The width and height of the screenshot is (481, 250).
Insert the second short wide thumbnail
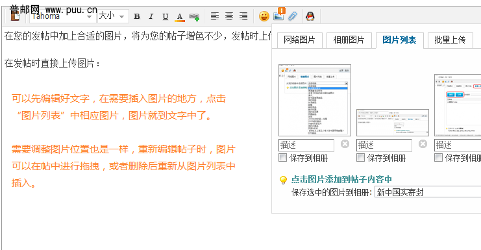pos(393,123)
